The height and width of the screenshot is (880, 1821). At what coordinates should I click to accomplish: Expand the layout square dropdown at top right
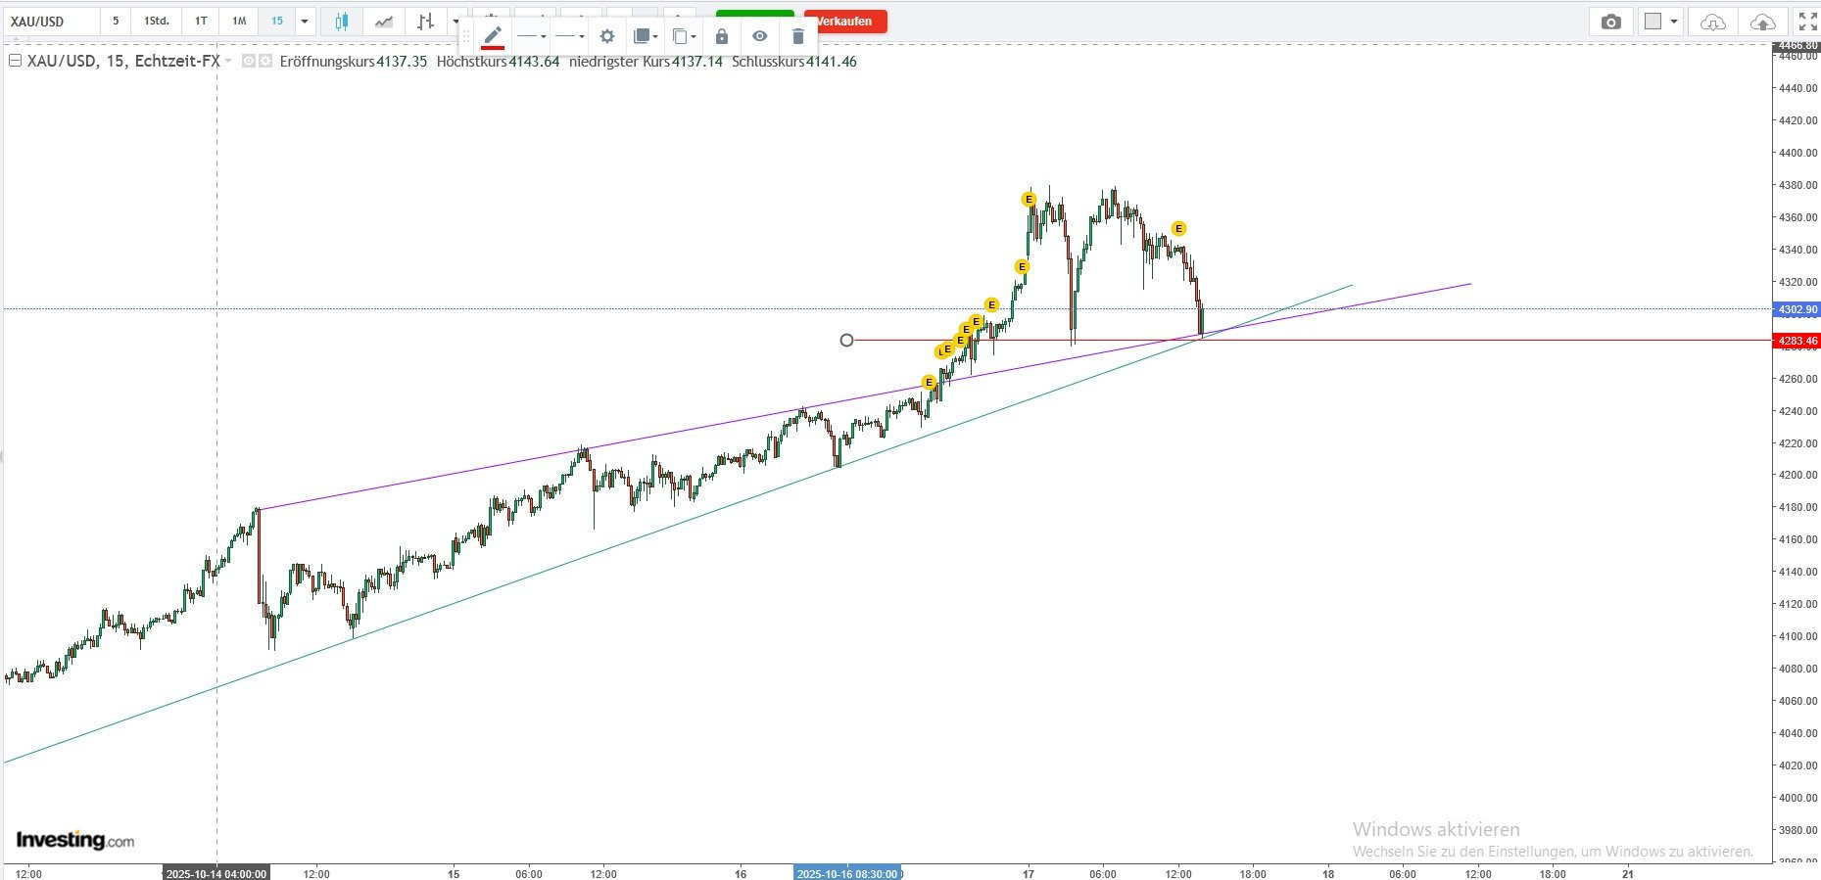tap(1661, 22)
